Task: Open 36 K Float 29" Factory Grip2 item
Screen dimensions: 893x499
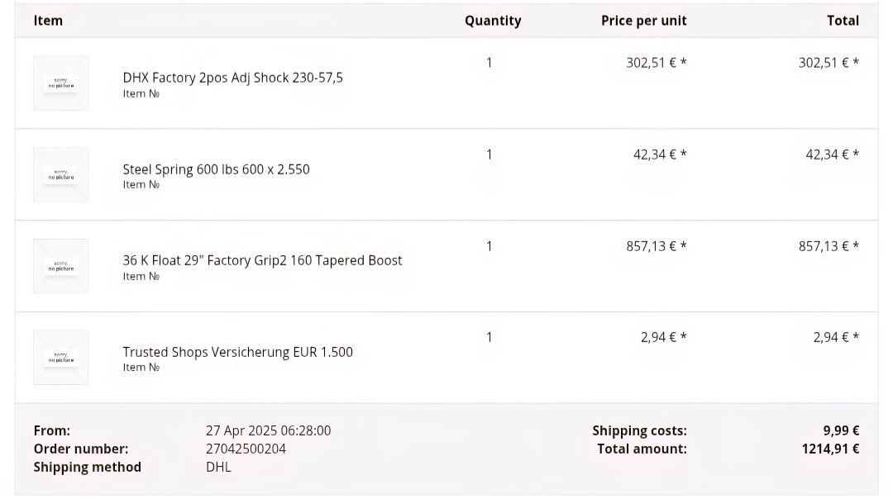Action: point(263,260)
